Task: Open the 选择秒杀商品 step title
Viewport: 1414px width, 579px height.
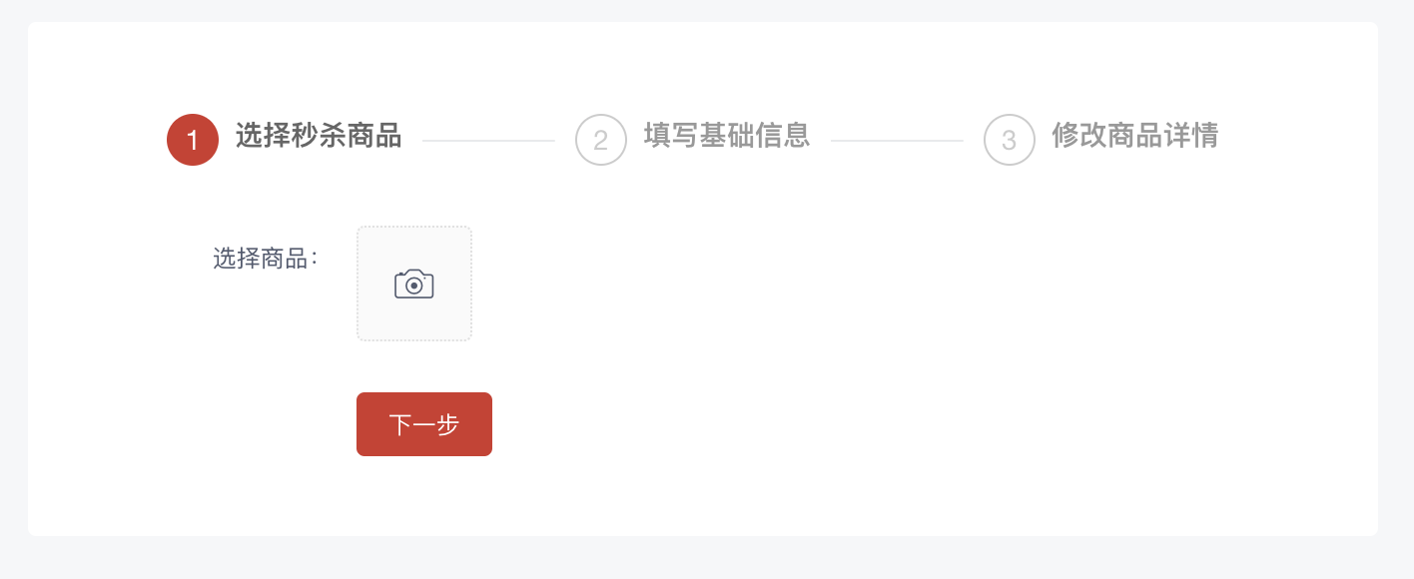Action: pos(319,135)
